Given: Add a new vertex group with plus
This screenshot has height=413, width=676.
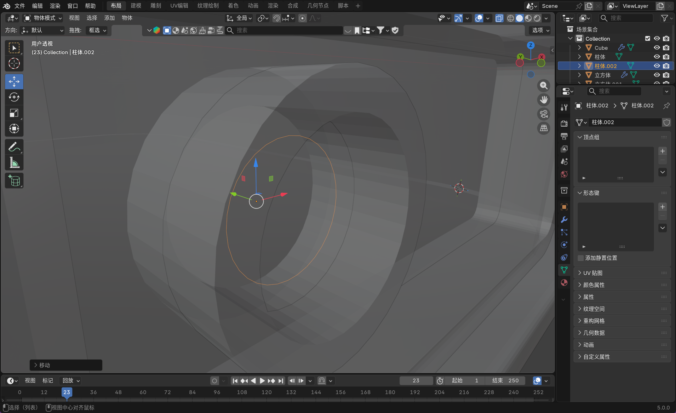Looking at the screenshot, I should click(x=662, y=151).
